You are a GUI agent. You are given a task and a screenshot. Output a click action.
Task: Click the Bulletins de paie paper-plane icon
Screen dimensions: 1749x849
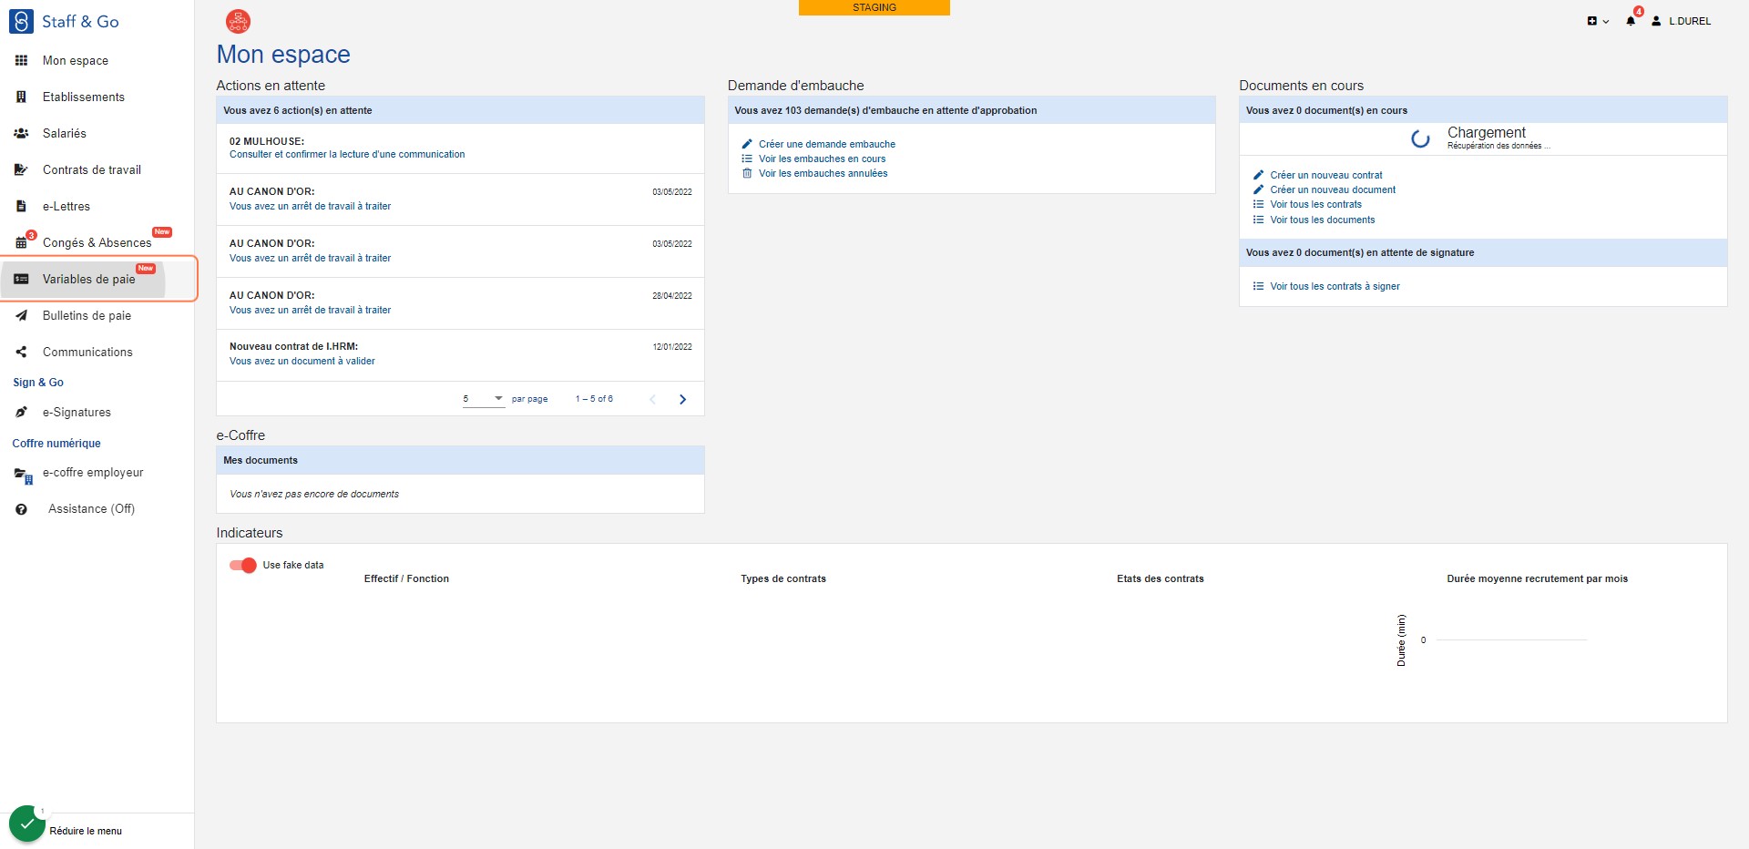coord(21,315)
